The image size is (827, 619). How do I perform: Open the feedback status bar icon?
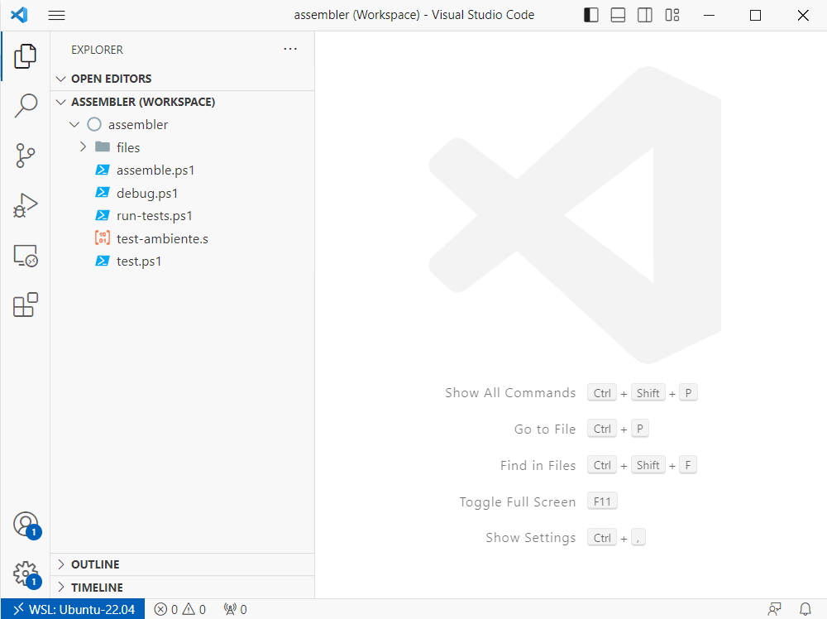(x=774, y=610)
